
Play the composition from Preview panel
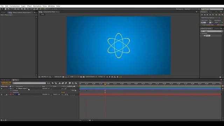coord(208,15)
